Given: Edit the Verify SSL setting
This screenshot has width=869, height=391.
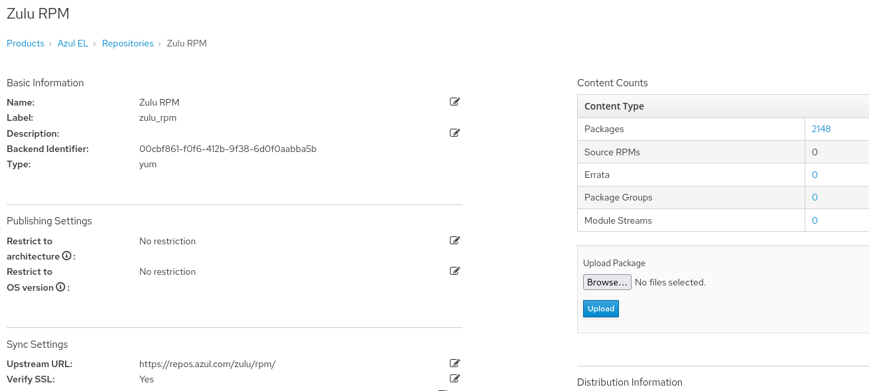Looking at the screenshot, I should point(454,378).
